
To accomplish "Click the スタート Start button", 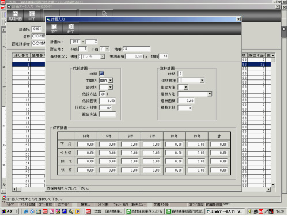I will 10,211.
